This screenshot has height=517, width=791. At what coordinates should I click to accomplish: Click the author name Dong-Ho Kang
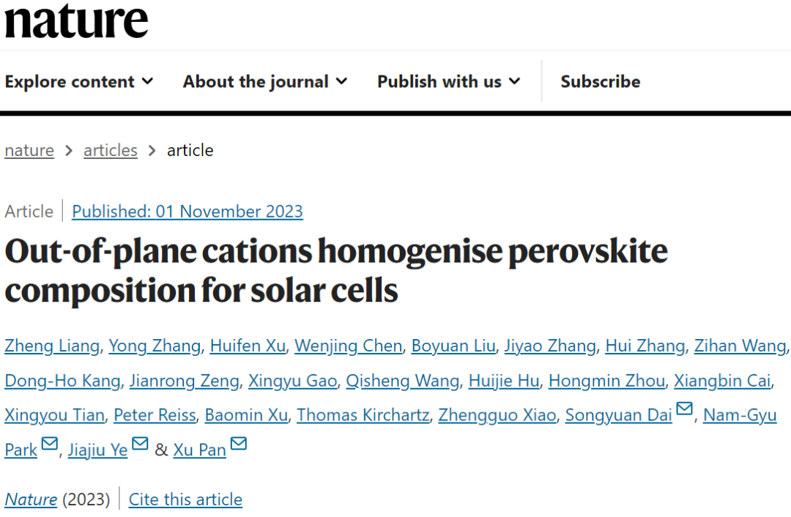[62, 381]
